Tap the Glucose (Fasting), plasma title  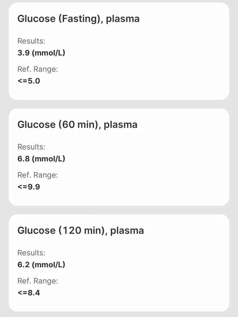[78, 19]
